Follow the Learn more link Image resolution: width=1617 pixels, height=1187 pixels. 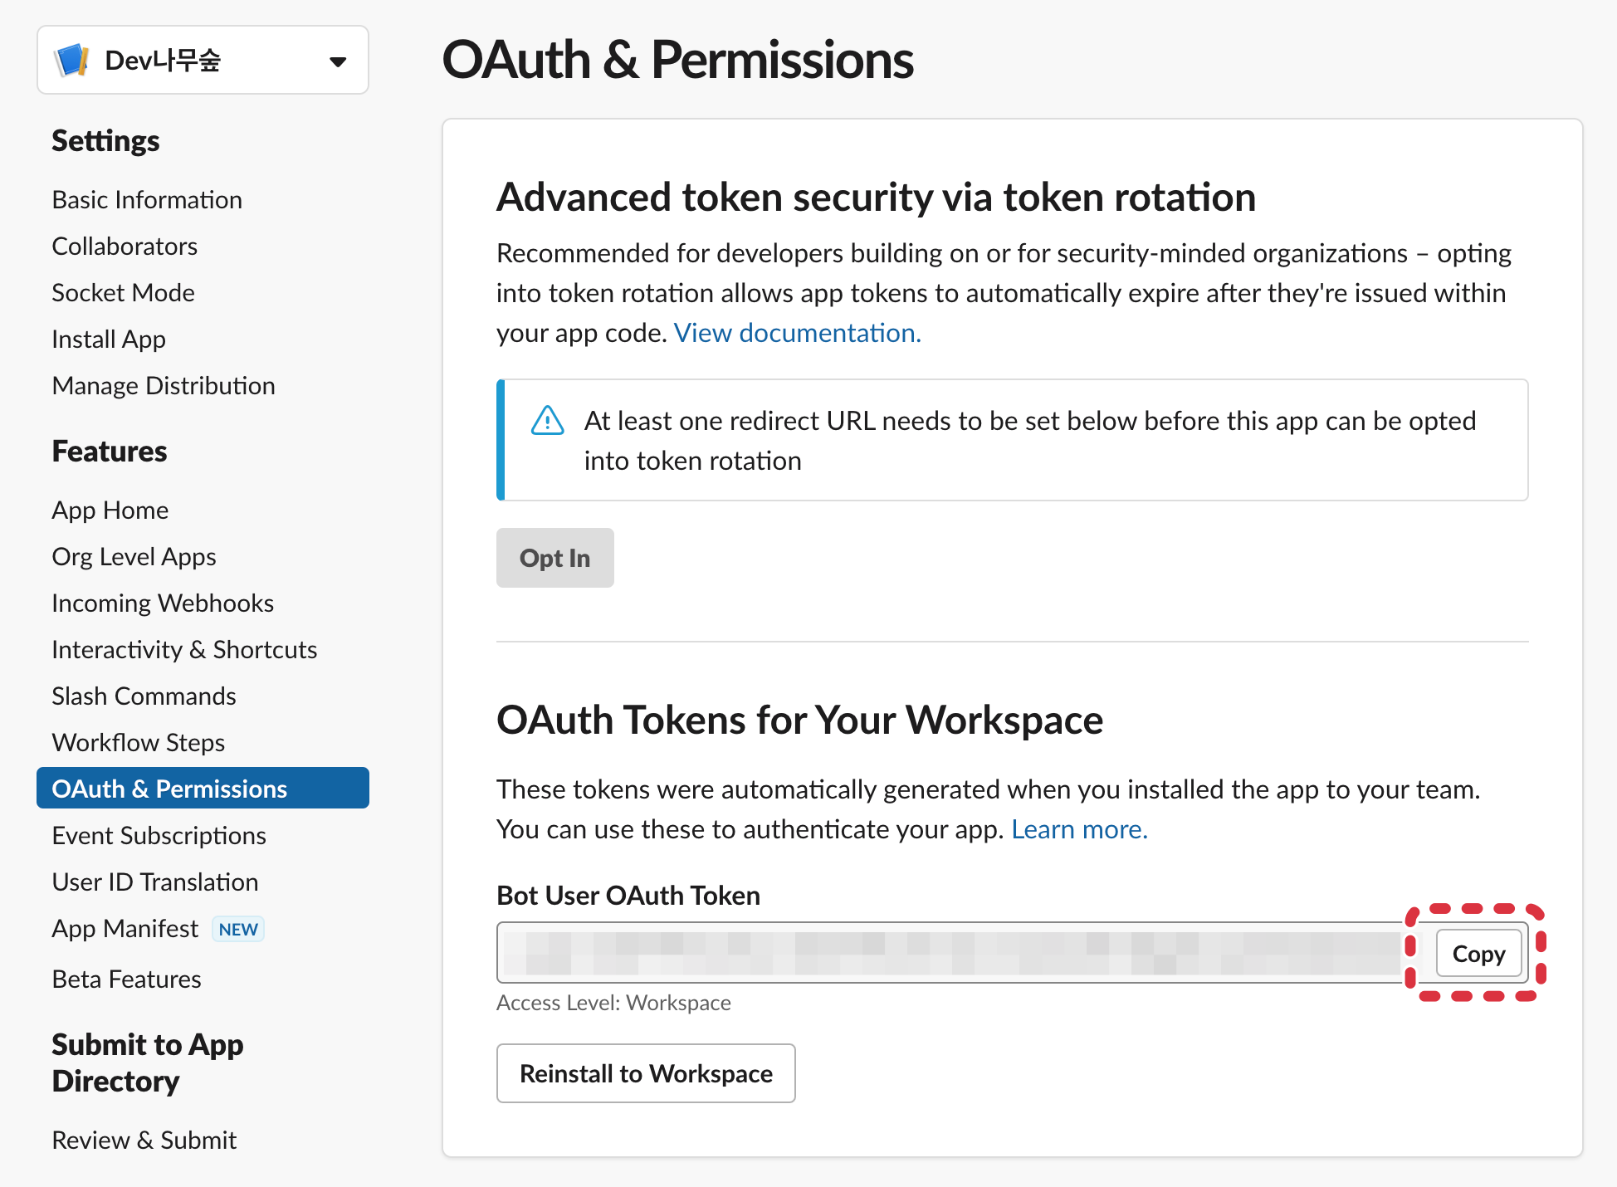(1079, 829)
